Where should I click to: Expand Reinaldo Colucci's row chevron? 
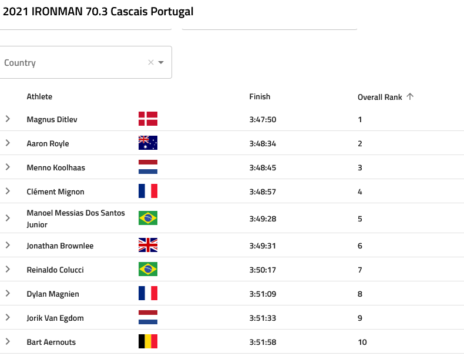coord(8,269)
